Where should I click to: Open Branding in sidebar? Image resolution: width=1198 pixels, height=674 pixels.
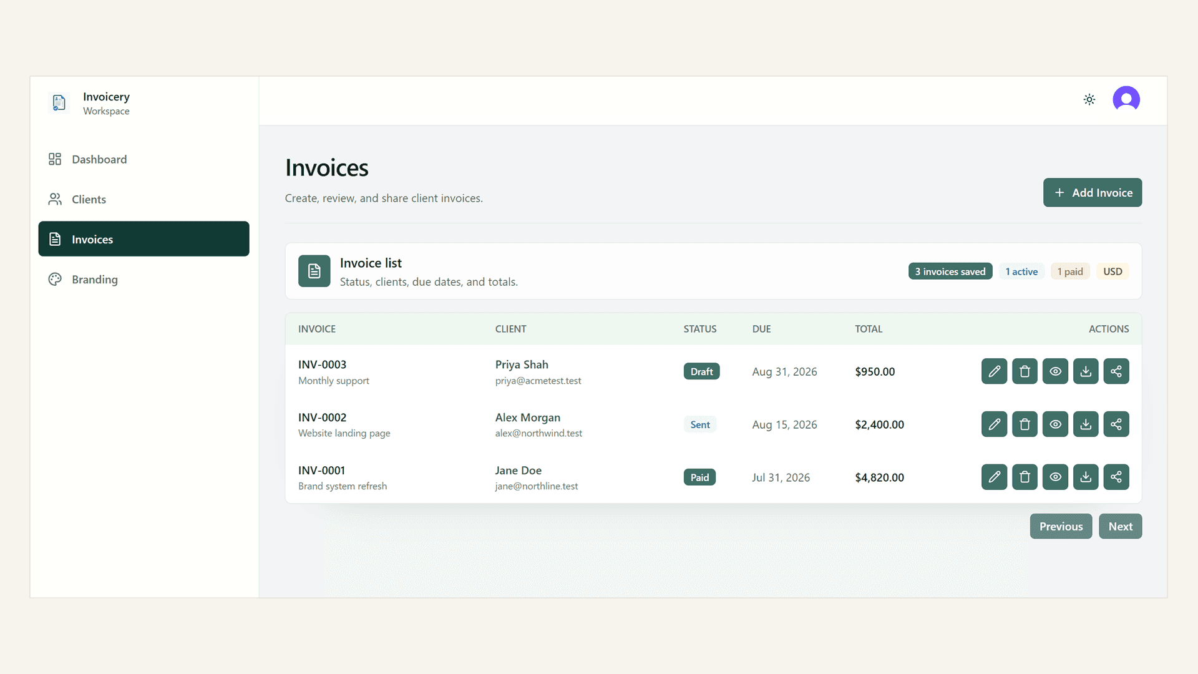click(144, 279)
